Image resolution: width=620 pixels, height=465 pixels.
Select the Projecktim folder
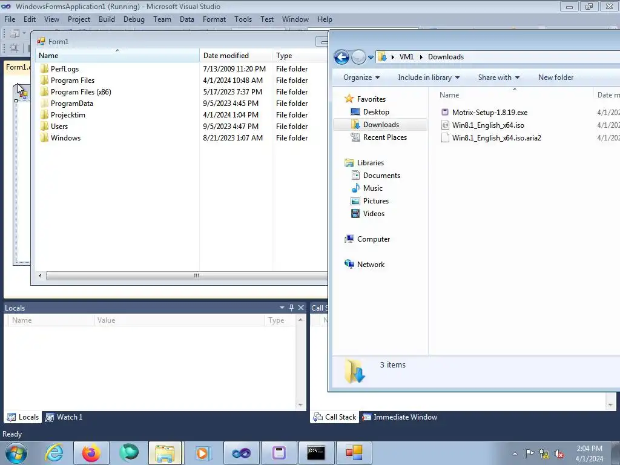(x=68, y=114)
